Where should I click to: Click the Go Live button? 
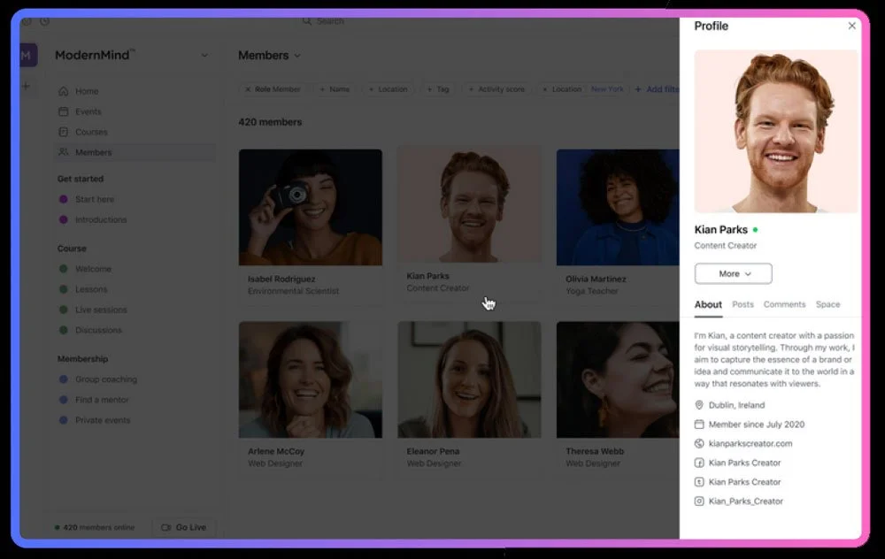click(x=184, y=527)
